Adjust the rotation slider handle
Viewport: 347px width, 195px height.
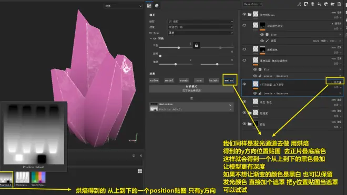(x=160, y=56)
